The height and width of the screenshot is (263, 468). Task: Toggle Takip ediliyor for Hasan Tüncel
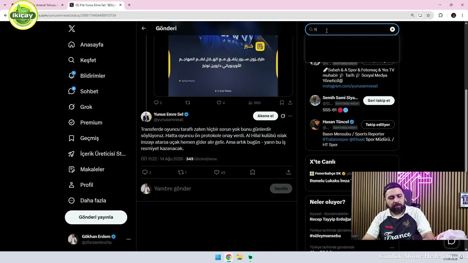378,125
